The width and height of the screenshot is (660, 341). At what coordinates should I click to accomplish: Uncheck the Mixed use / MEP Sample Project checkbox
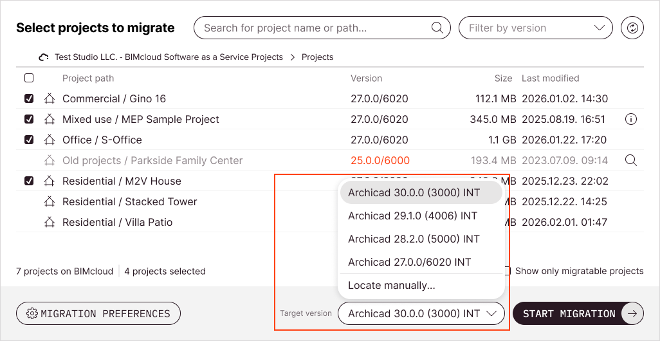click(x=29, y=120)
